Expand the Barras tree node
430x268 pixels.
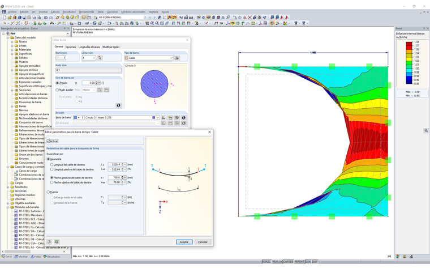[12, 107]
